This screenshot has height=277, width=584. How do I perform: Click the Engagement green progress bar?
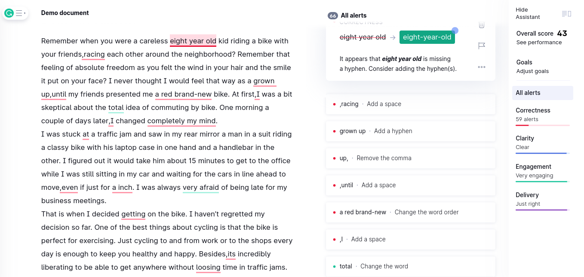coord(542,182)
